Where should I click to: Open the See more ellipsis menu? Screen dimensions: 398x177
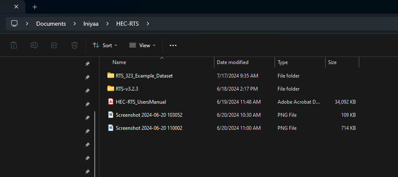pos(173,46)
